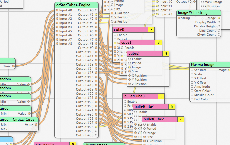Click the Enable port on cube2

point(130,59)
